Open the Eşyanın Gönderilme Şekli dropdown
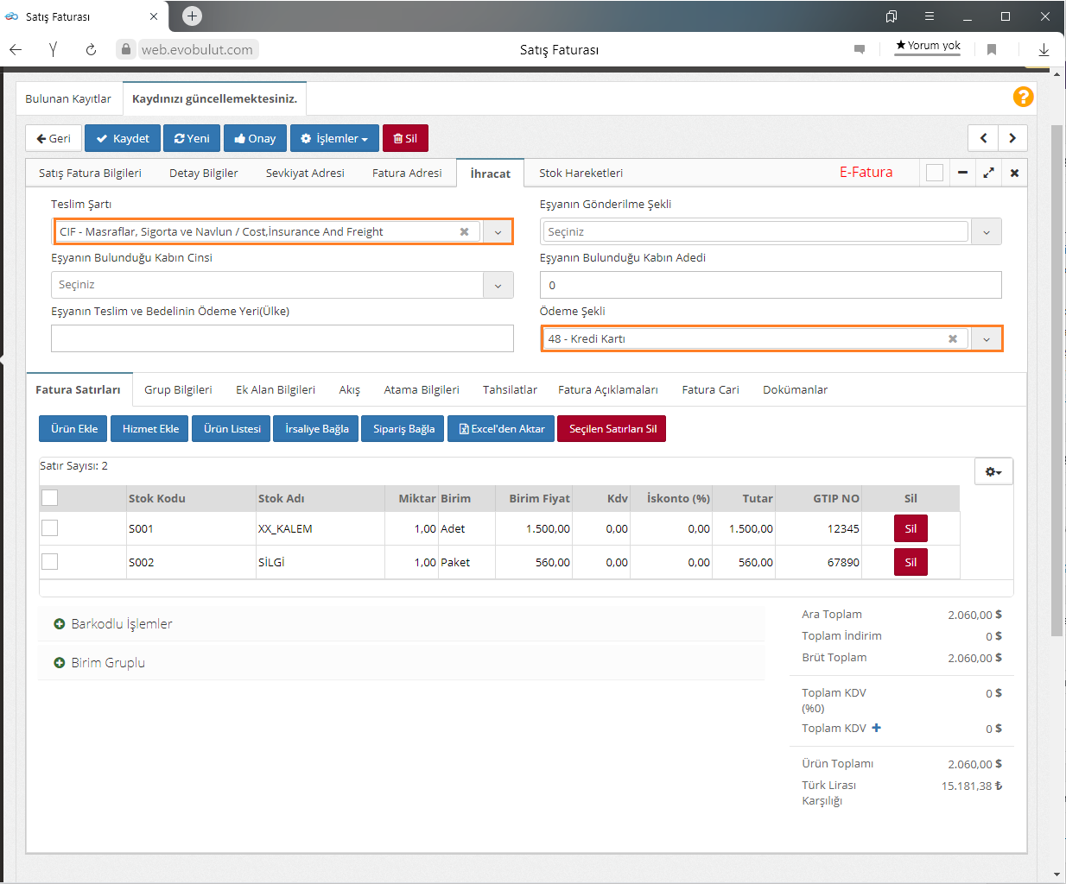Image resolution: width=1066 pixels, height=884 pixels. (986, 231)
